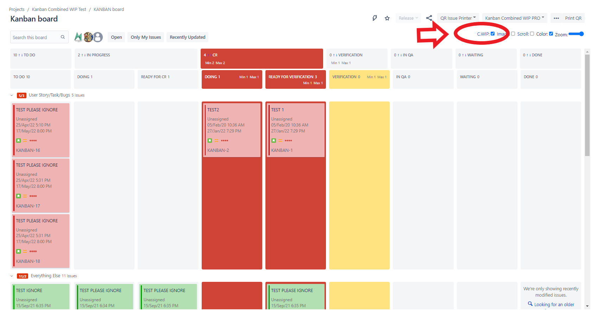Uncheck the C.WIP checkbox
Image resolution: width=597 pixels, height=310 pixels.
[x=493, y=34]
